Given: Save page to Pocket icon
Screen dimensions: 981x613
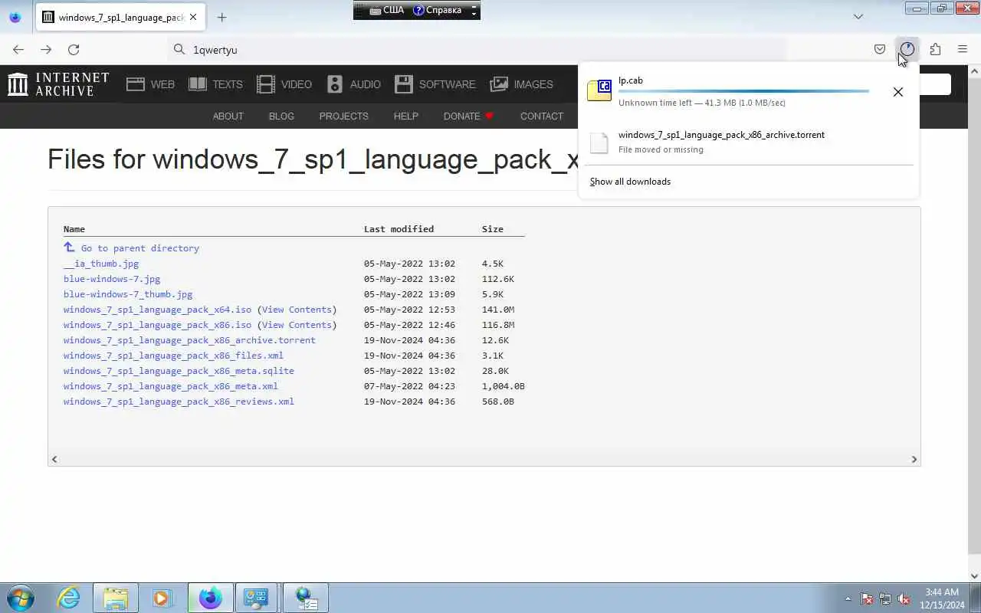Looking at the screenshot, I should pyautogui.click(x=880, y=49).
